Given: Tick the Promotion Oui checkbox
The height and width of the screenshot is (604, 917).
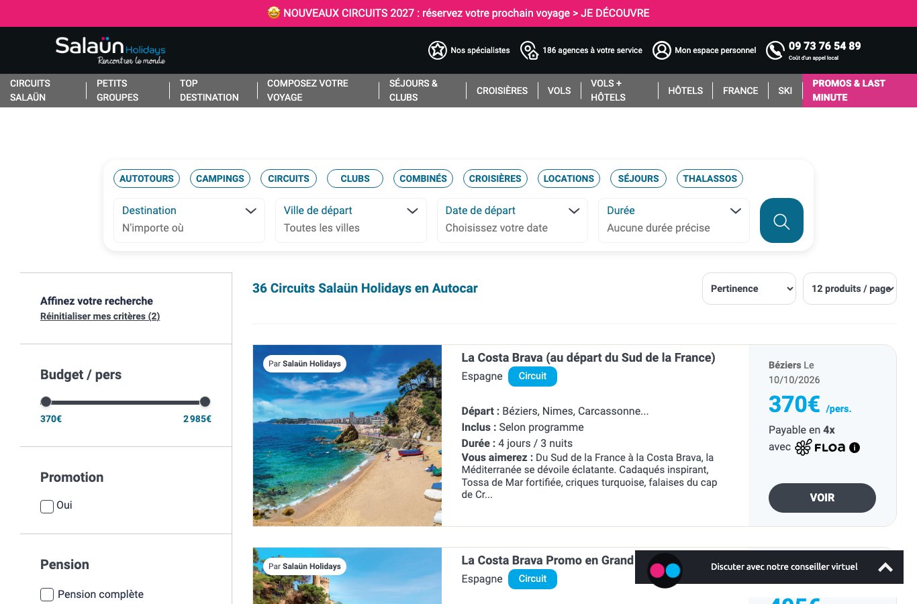Looking at the screenshot, I should [x=47, y=507].
